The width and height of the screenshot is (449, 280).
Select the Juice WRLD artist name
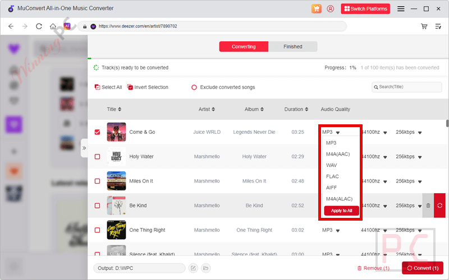[207, 132]
